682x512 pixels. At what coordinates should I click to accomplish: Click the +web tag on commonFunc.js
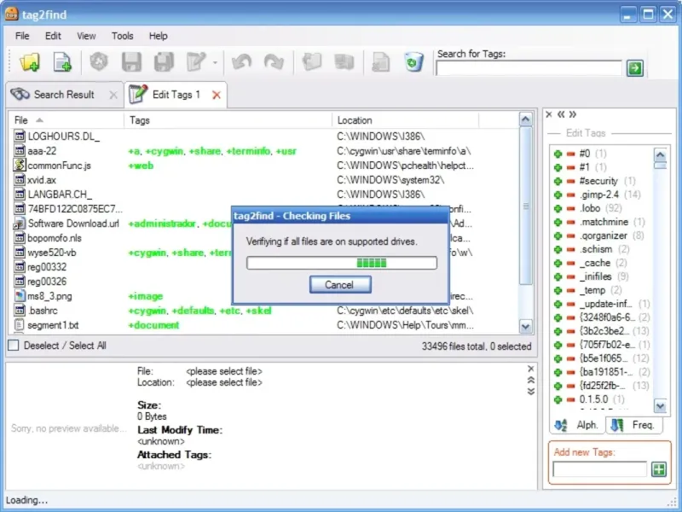(x=141, y=166)
